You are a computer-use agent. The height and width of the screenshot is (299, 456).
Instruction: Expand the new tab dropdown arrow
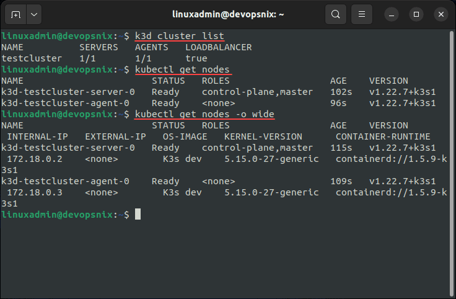click(33, 14)
